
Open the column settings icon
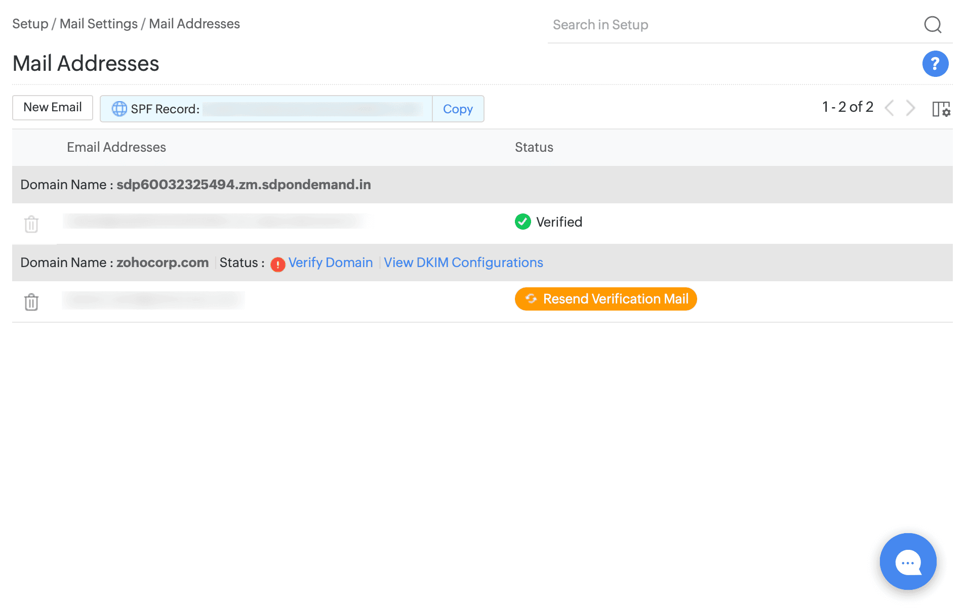941,109
